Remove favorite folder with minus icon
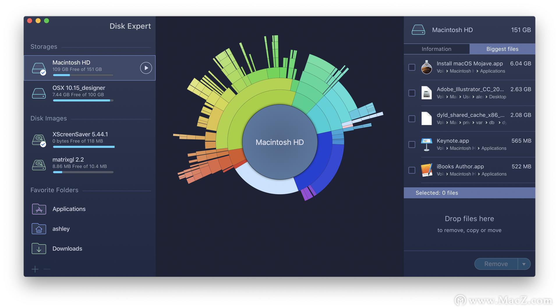Image resolution: width=559 pixels, height=308 pixels. (x=47, y=269)
